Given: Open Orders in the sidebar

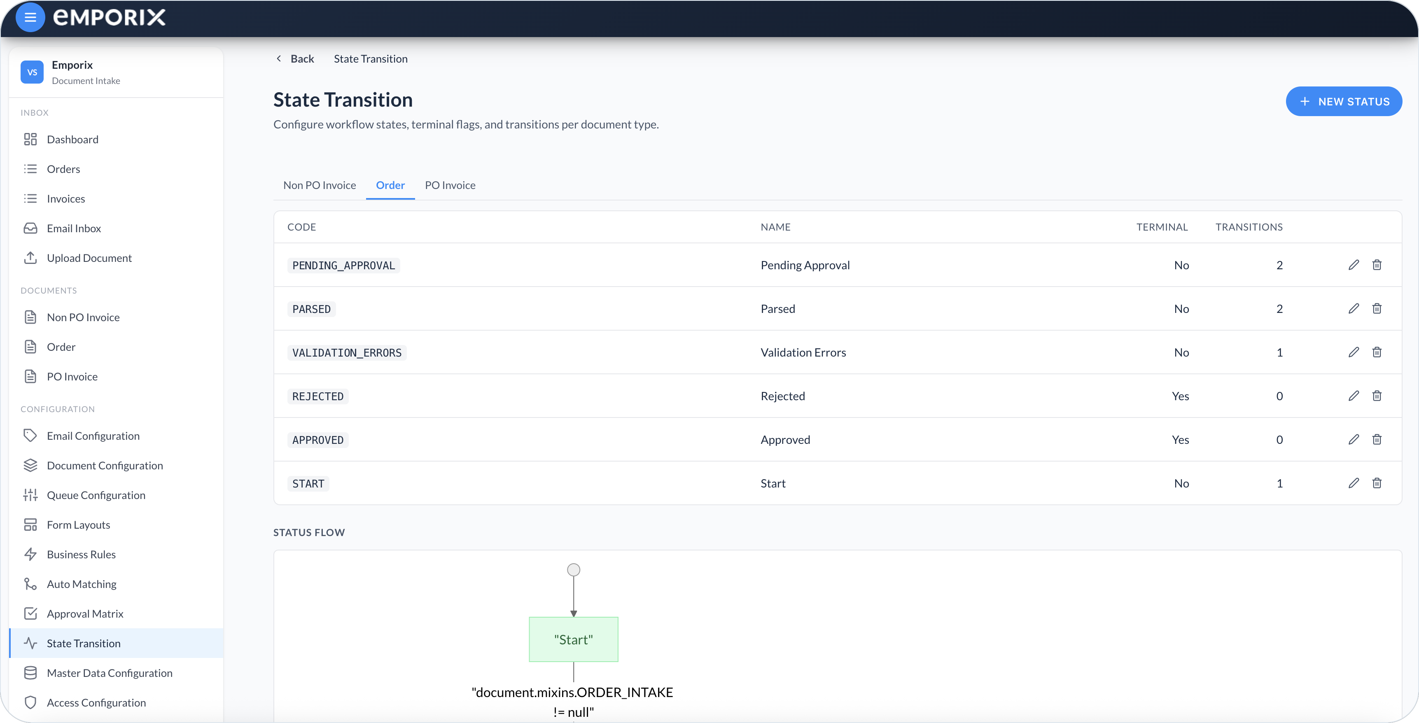Looking at the screenshot, I should (x=116, y=169).
